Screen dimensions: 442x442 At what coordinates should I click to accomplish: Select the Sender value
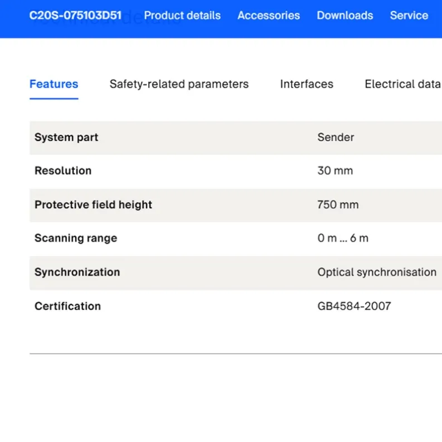[336, 137]
